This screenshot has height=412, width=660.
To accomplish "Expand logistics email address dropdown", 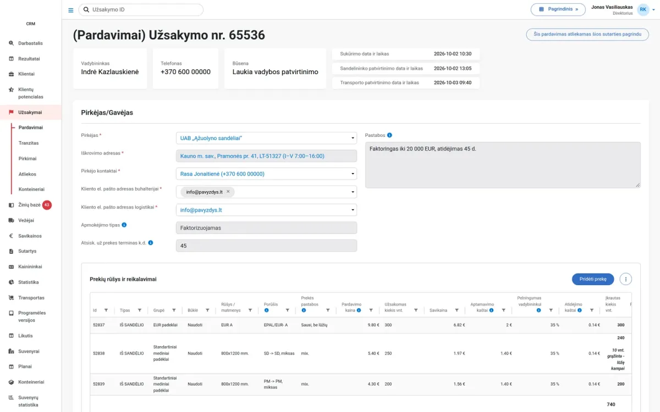I will click(266, 210).
